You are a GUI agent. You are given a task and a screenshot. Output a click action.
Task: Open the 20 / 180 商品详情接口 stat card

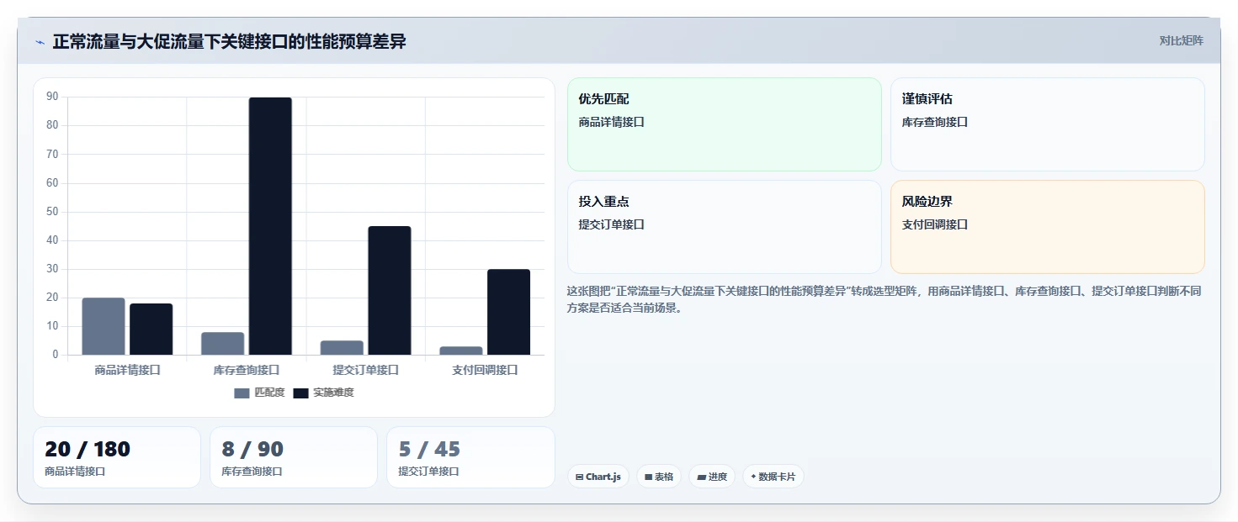click(x=117, y=457)
